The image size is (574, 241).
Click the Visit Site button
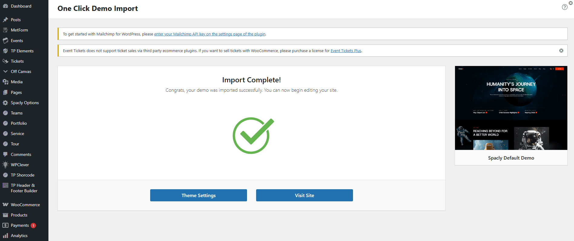pos(305,195)
